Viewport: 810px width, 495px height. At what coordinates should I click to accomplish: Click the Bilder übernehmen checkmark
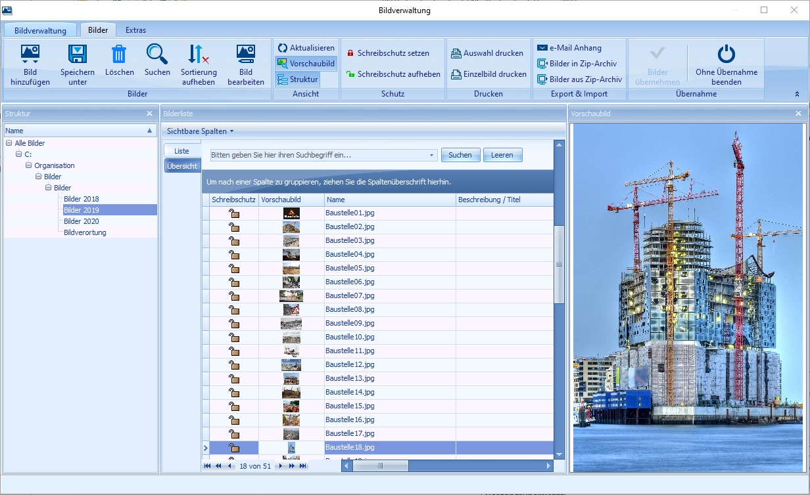pos(657,54)
